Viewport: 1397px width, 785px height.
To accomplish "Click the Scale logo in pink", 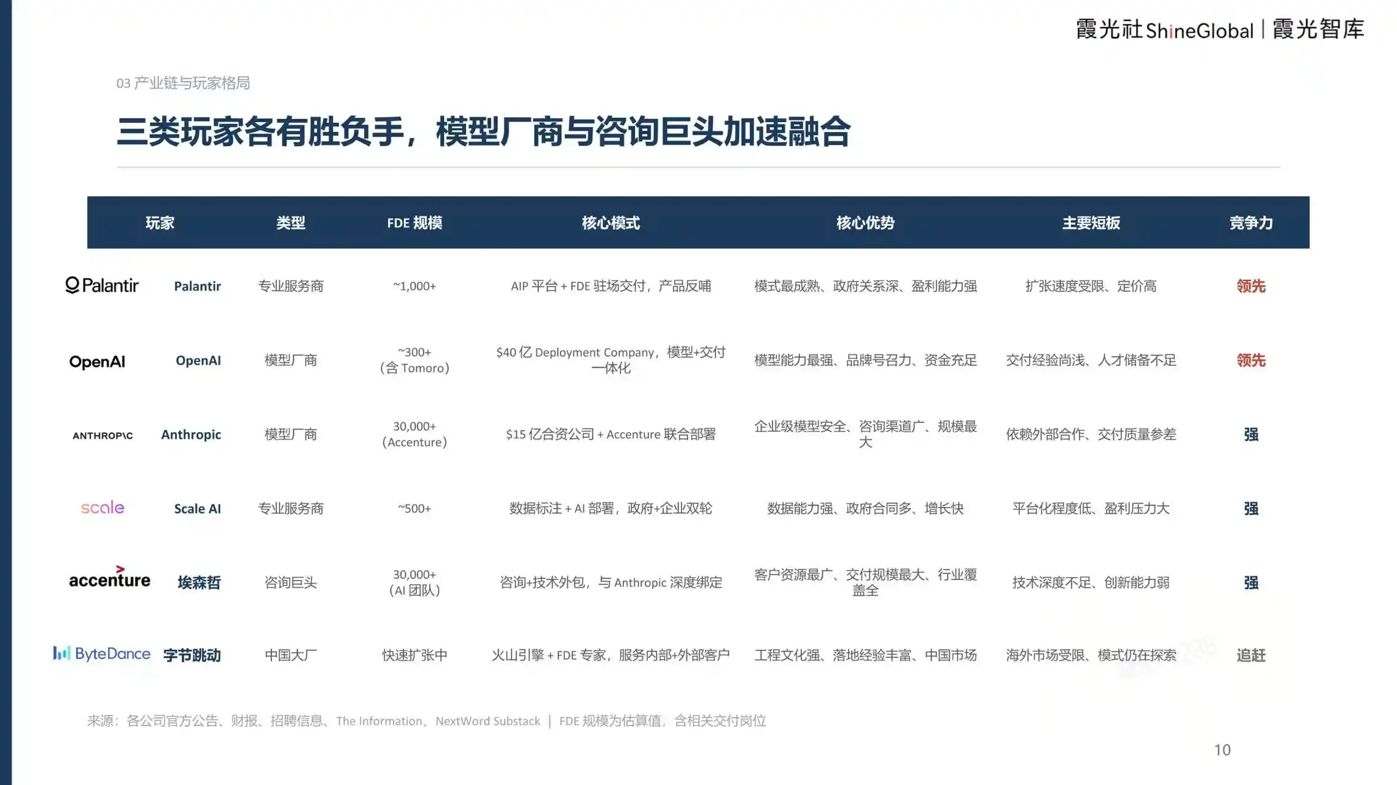I will 103,508.
